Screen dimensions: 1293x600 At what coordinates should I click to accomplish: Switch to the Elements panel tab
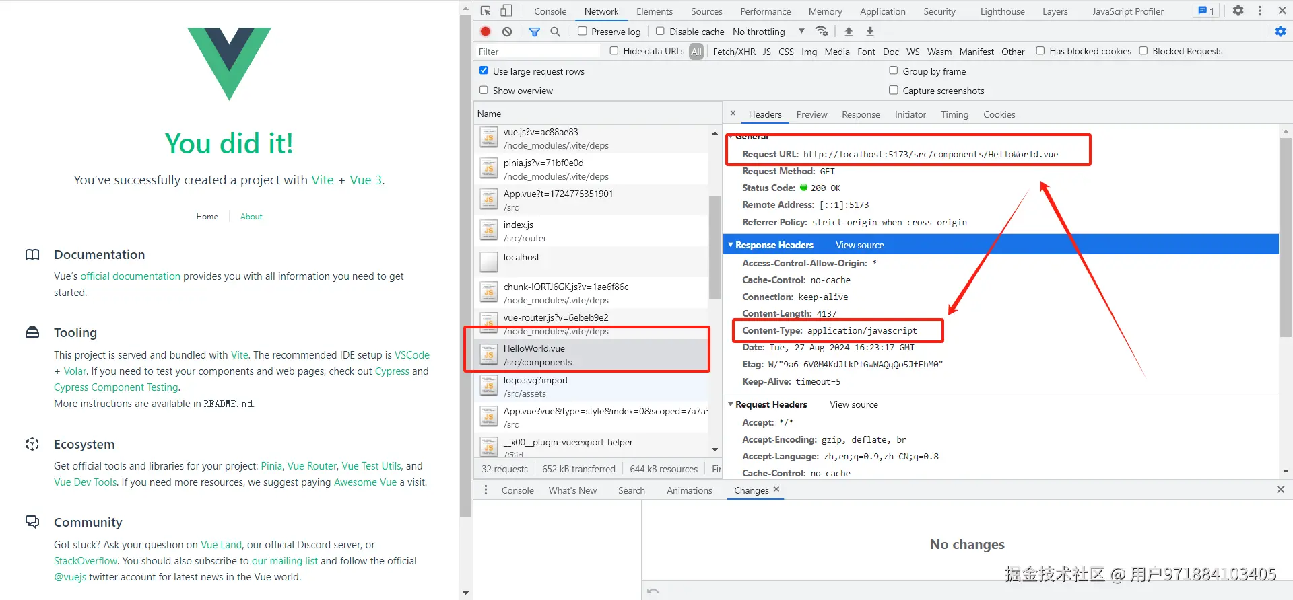(655, 11)
